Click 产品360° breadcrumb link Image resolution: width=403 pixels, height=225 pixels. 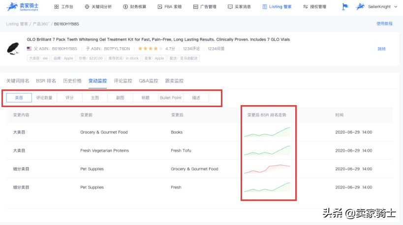click(x=41, y=24)
